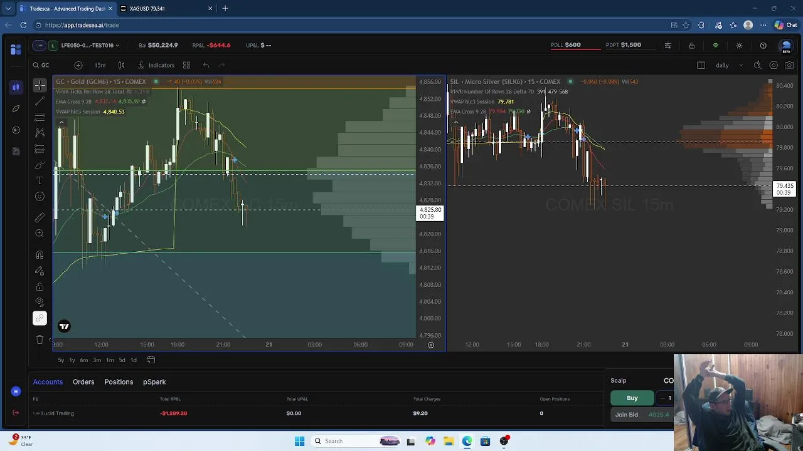This screenshot has width=803, height=451.
Task: Open the indicator templates grid icon
Action: tap(186, 65)
